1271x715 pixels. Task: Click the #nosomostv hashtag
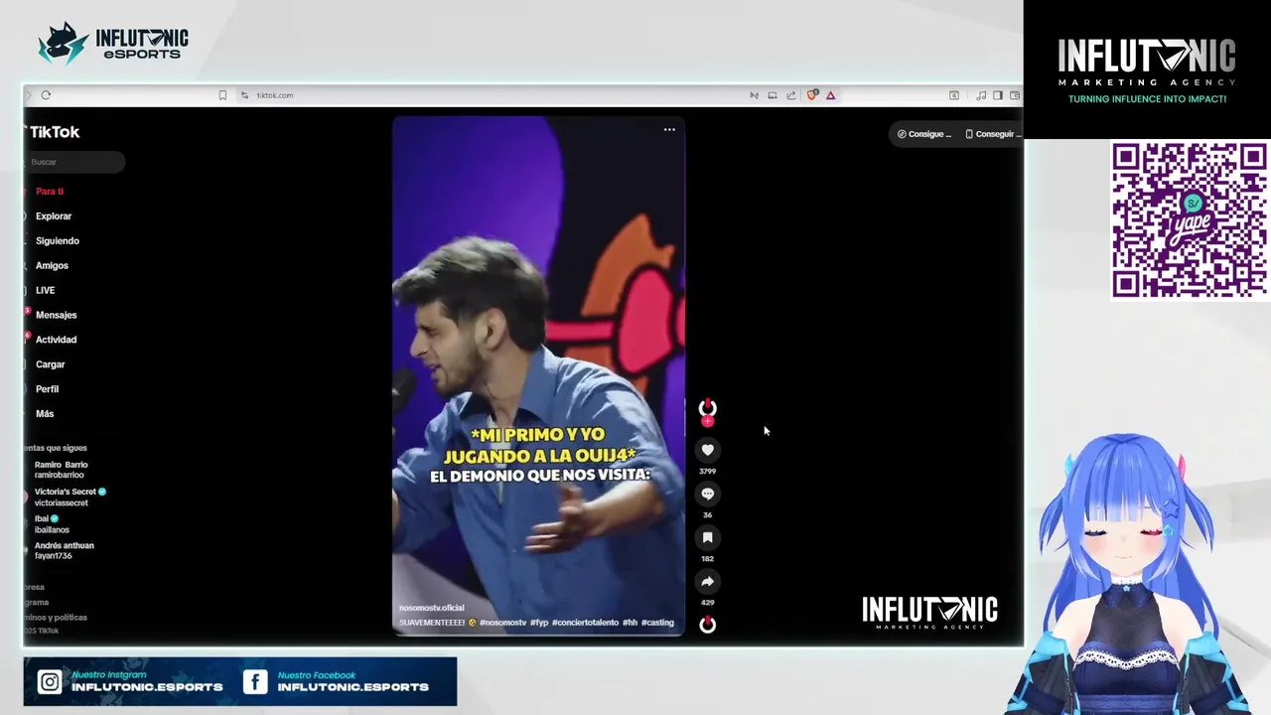pyautogui.click(x=502, y=623)
